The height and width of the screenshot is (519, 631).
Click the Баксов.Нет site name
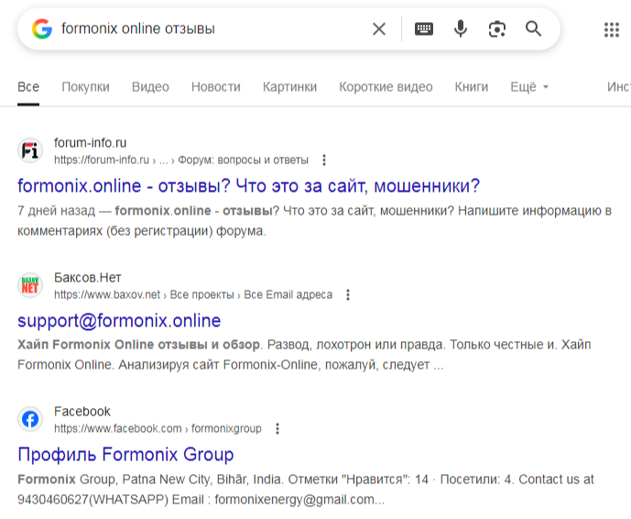pos(87,278)
